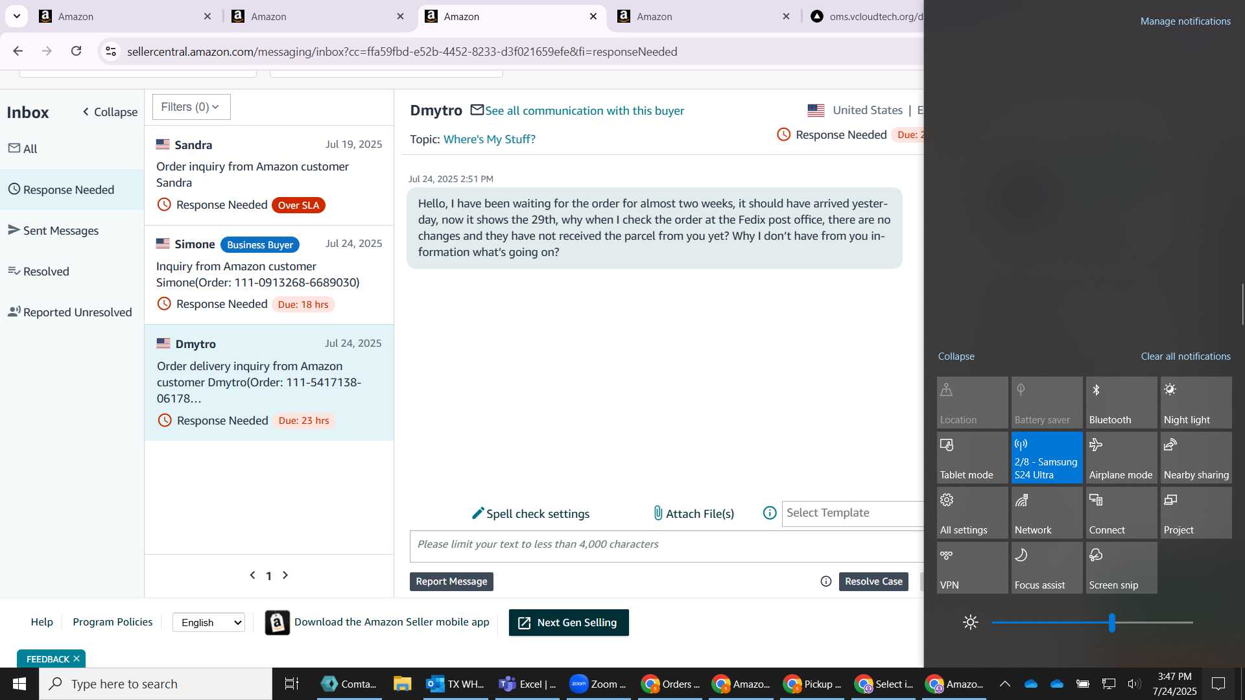The image size is (1245, 700).
Task: Select the Response Needed folder
Action: [x=72, y=189]
